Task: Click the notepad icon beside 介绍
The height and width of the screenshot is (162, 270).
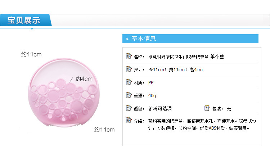Action: click(x=129, y=121)
